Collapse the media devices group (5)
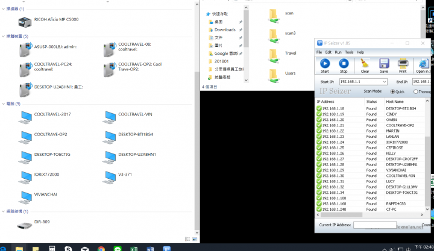The width and height of the screenshot is (434, 251). point(4,36)
